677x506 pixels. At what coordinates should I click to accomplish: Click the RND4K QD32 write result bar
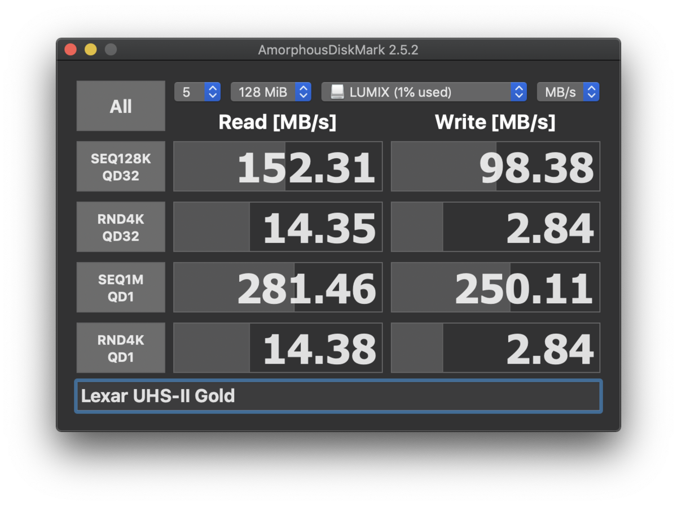point(495,227)
